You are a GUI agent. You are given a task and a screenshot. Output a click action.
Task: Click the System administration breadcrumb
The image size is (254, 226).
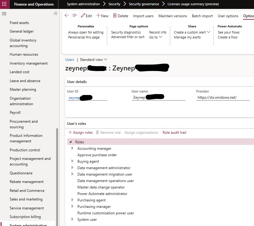pyautogui.click(x=83, y=4)
